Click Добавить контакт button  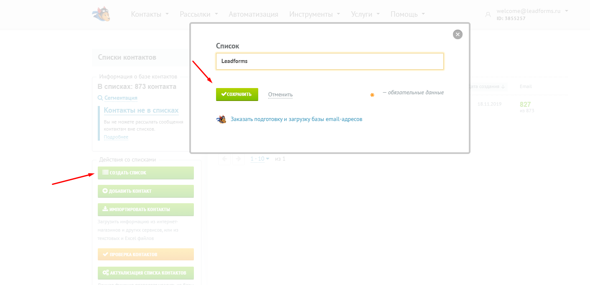pos(146,191)
